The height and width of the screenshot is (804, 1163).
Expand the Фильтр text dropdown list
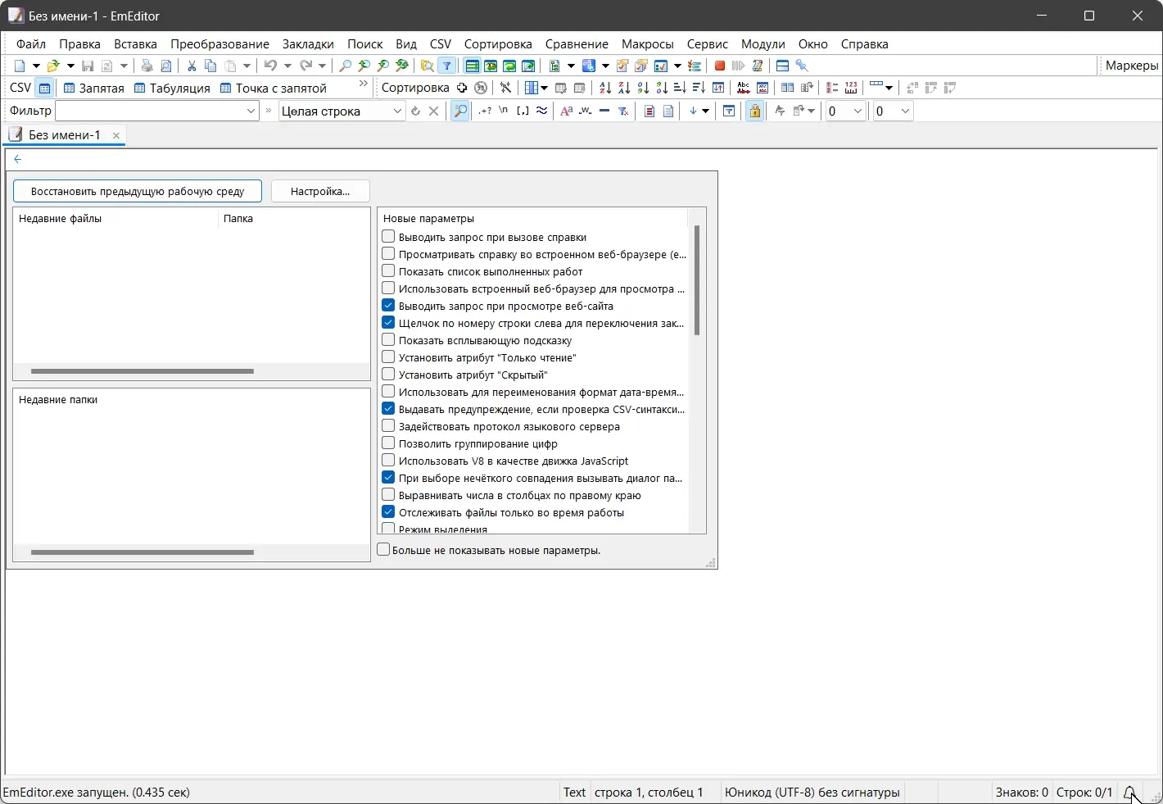coord(251,111)
